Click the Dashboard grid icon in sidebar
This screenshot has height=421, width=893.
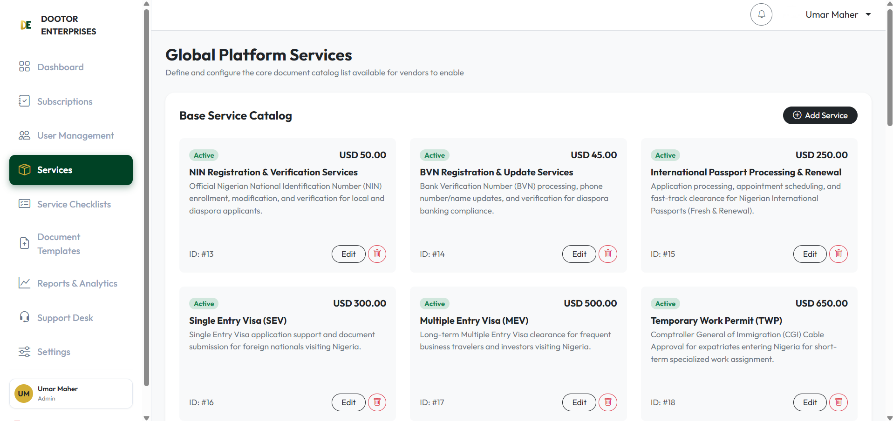tap(24, 67)
